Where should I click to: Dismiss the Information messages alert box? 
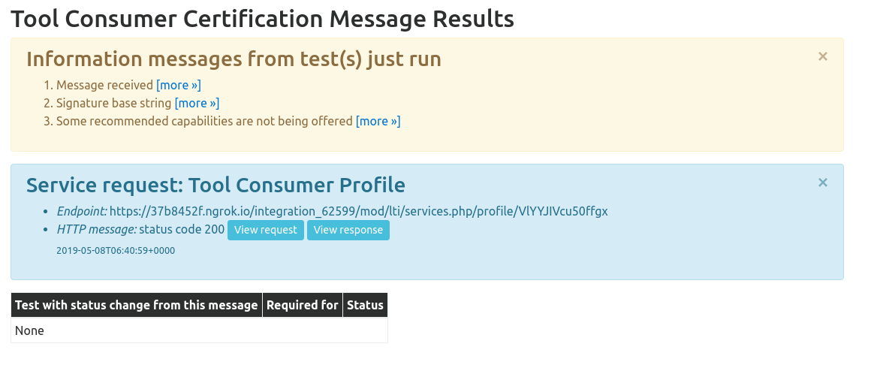[823, 56]
